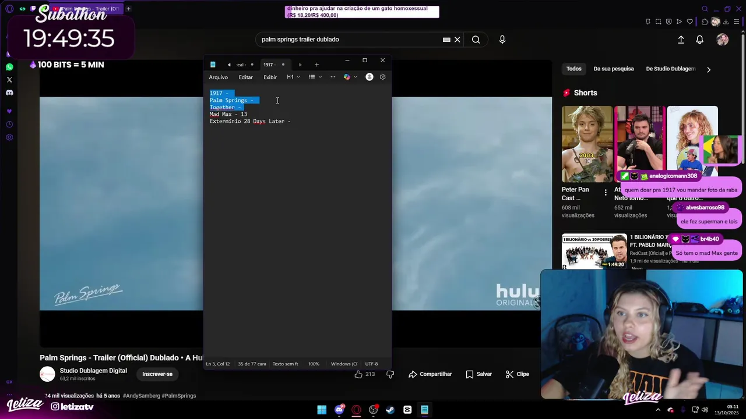Open browser ad blocker shield icon
The width and height of the screenshot is (746, 419).
click(x=669, y=22)
